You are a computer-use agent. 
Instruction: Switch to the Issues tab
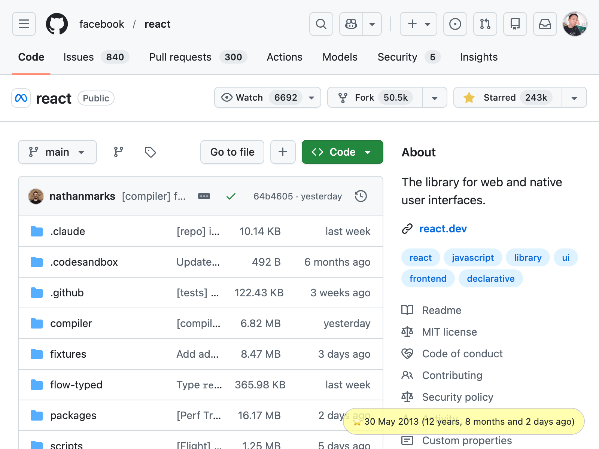pyautogui.click(x=79, y=57)
